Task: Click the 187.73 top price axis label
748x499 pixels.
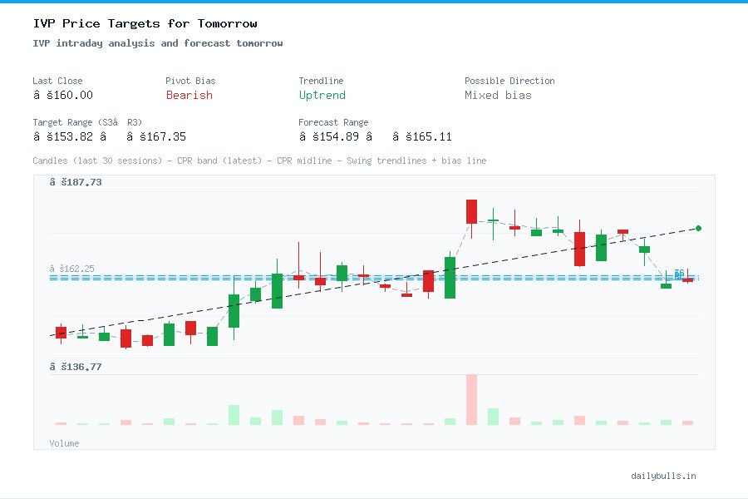Action: (76, 182)
